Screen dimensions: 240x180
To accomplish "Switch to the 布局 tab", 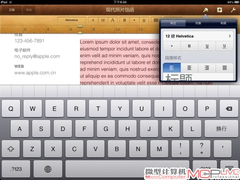I will 223,24.
